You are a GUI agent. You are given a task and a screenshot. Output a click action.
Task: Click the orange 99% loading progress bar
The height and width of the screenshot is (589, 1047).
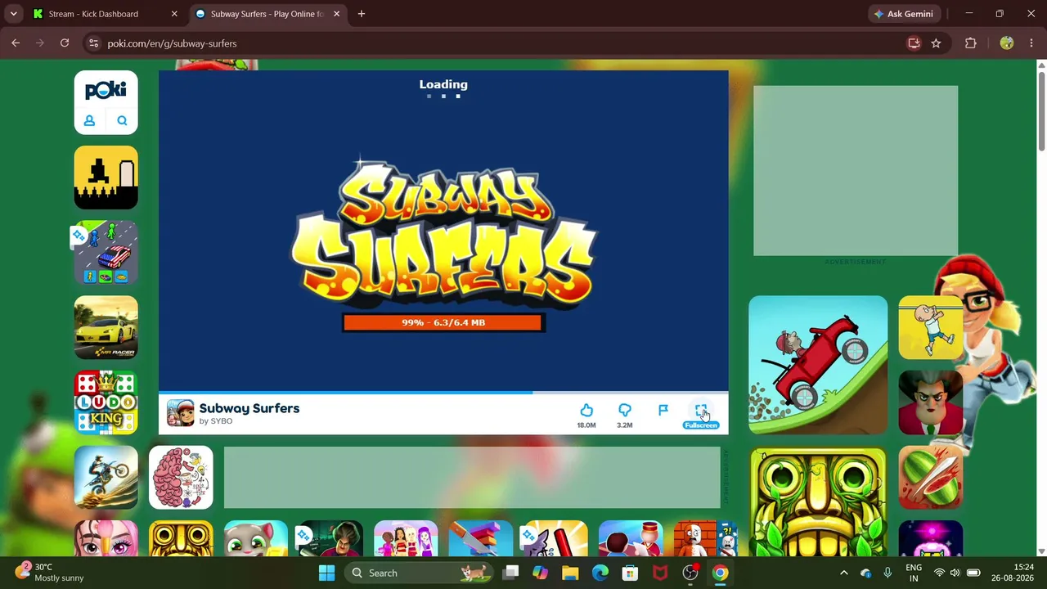[x=443, y=322]
